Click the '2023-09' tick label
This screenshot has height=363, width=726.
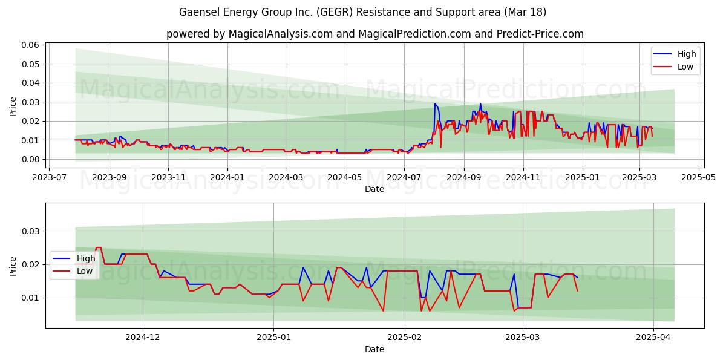tap(110, 178)
